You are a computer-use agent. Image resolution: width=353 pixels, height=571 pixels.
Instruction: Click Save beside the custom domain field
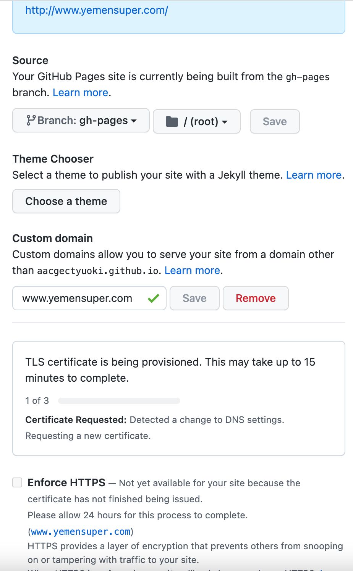tap(194, 298)
